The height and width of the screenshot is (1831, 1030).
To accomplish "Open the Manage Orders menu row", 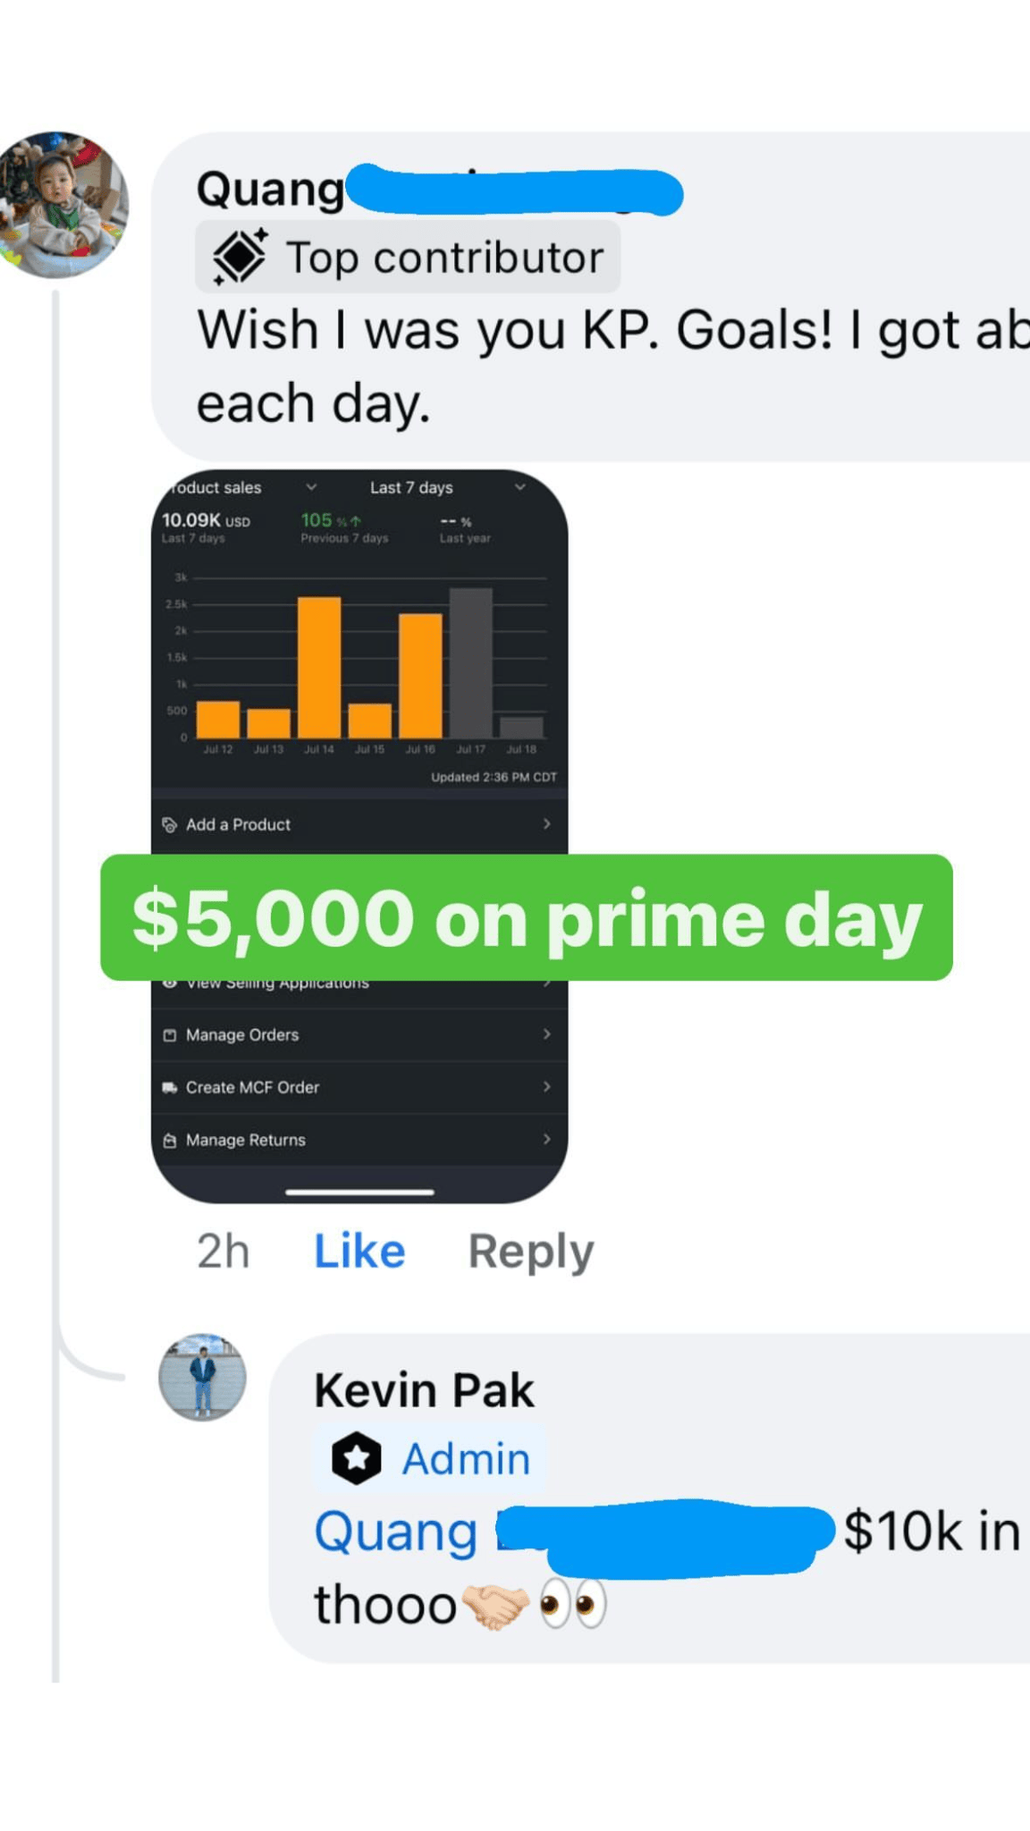I will 358,1035.
